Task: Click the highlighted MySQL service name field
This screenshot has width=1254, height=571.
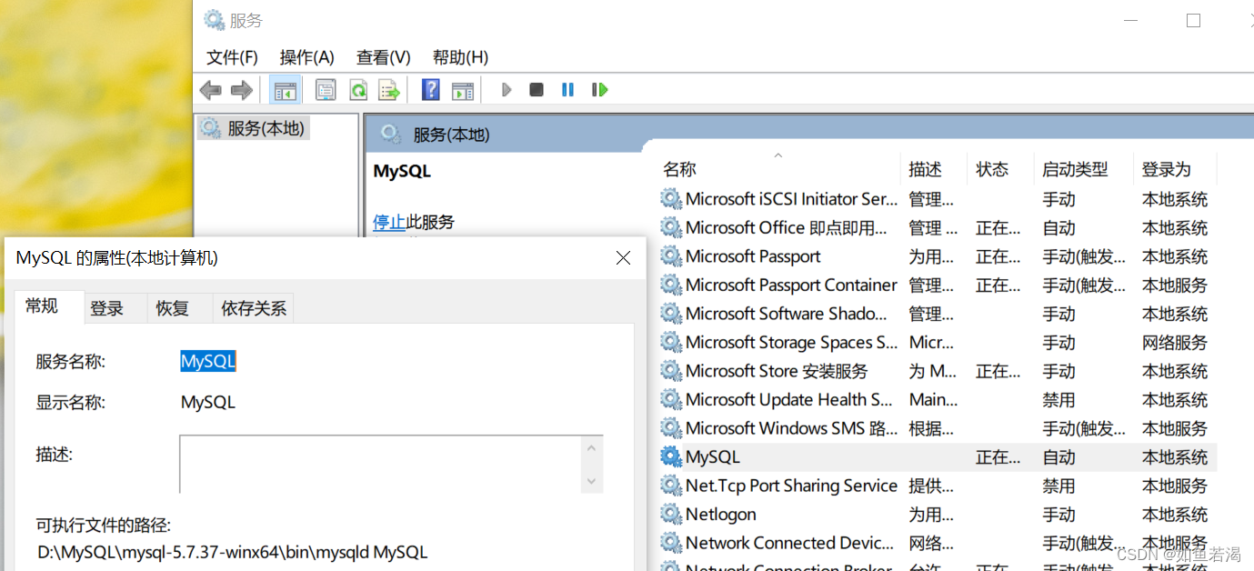Action: pos(208,361)
